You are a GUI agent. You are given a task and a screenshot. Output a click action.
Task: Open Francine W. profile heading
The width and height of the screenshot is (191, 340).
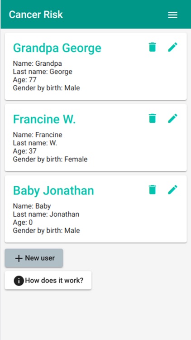pyautogui.click(x=44, y=119)
